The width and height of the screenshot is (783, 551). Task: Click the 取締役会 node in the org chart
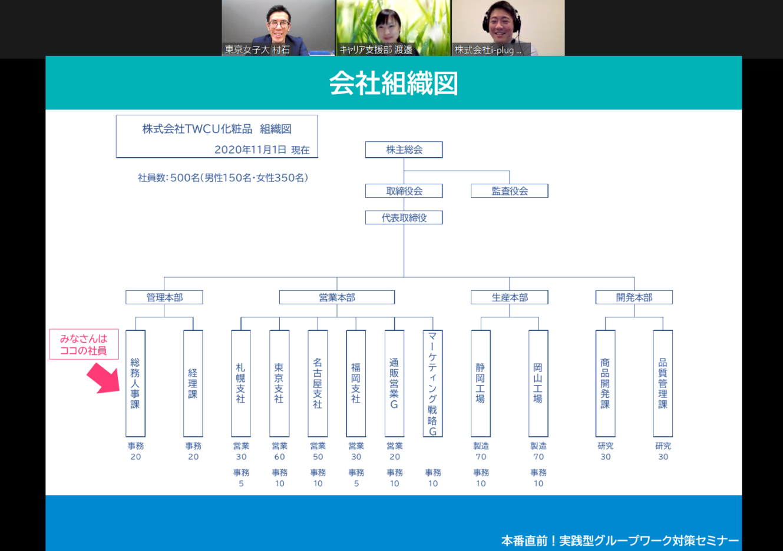404,190
